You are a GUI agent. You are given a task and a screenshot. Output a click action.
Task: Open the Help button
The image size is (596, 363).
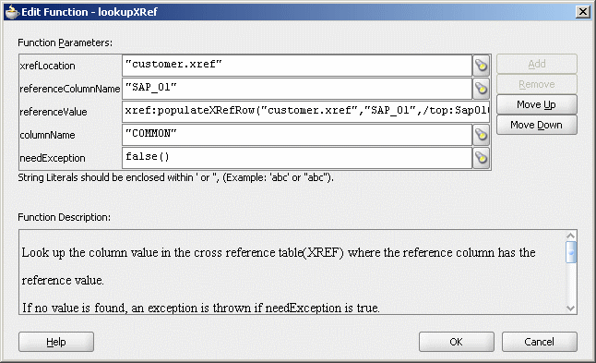tap(56, 342)
